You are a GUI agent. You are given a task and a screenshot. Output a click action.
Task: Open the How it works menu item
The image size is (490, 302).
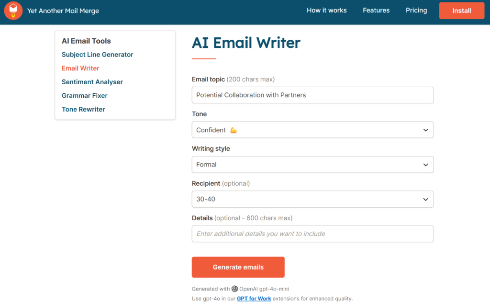[326, 11]
